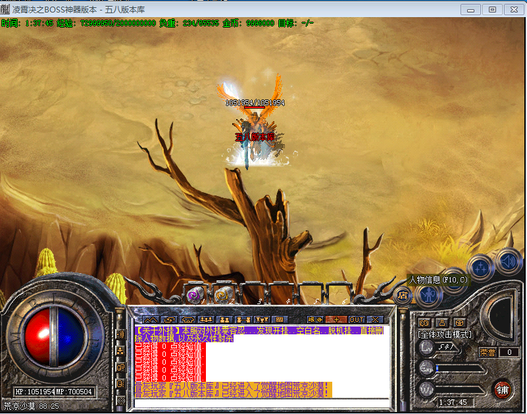Click the 荒凉沙漠 88:25 map coordinates text

pyautogui.click(x=32, y=406)
